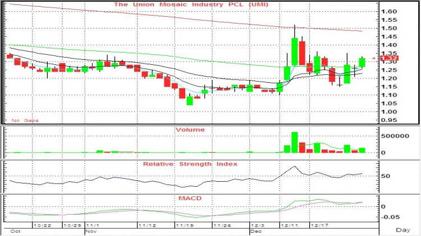Click the last green candlestick beside 1.32

(x=362, y=62)
